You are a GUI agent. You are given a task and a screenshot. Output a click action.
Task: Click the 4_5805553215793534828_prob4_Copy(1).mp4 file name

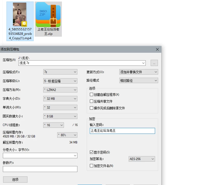point(20,34)
